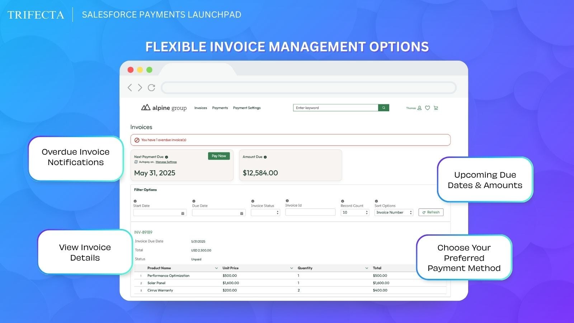Image resolution: width=574 pixels, height=323 pixels.
Task: Click the info icon beside Amount Due
Action: click(265, 157)
